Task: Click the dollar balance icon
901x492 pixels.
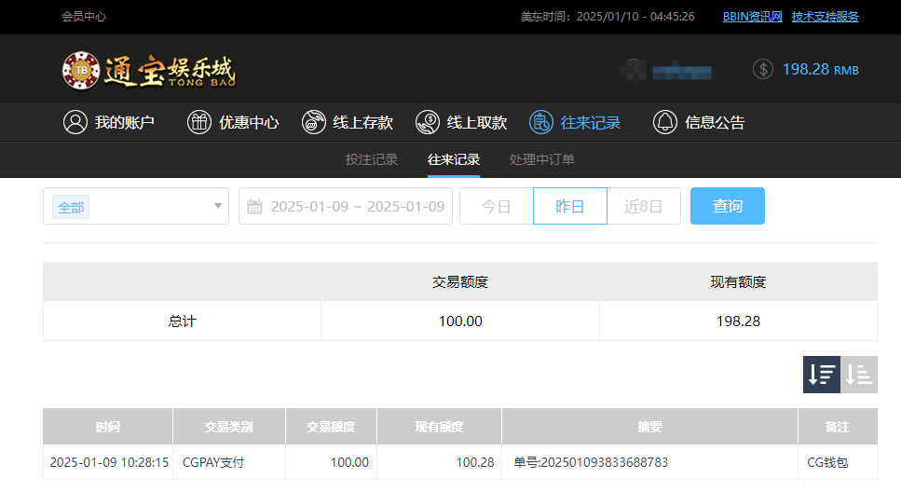Action: pyautogui.click(x=763, y=69)
